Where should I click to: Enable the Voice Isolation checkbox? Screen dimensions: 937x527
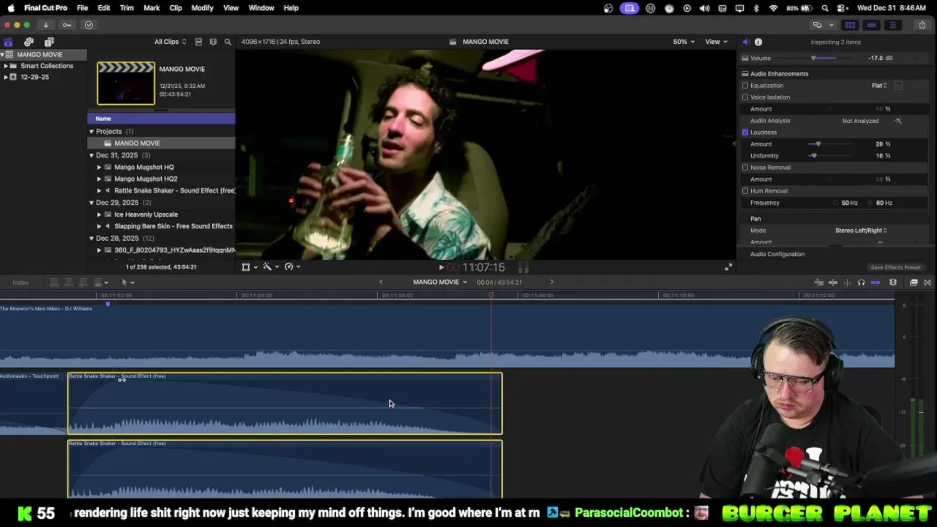[x=745, y=97]
